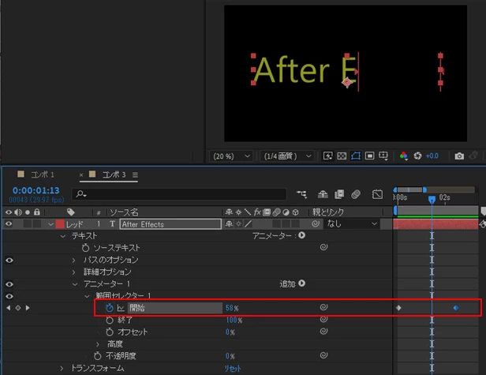Close the コンポ 3 tab

point(81,175)
